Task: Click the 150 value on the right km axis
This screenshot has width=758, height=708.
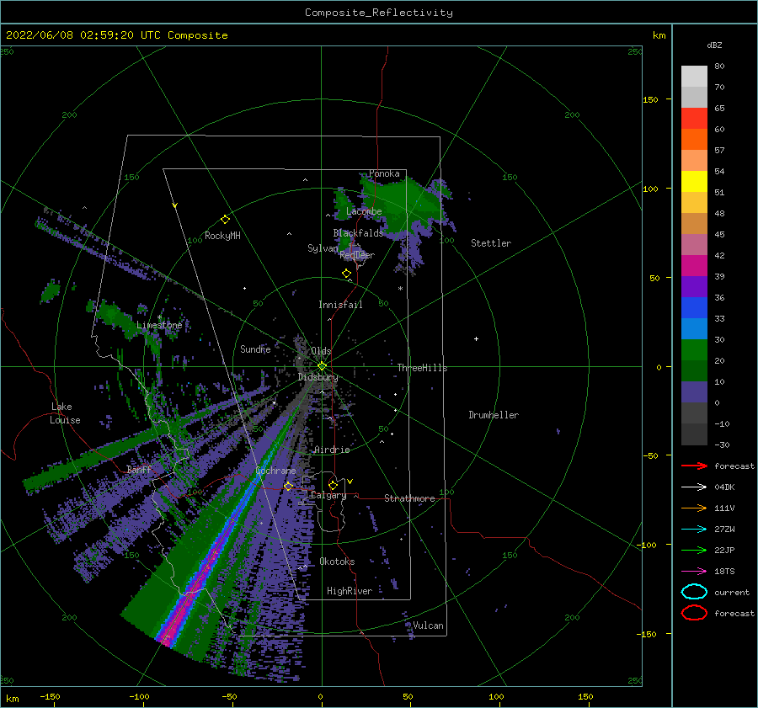Action: coord(650,99)
